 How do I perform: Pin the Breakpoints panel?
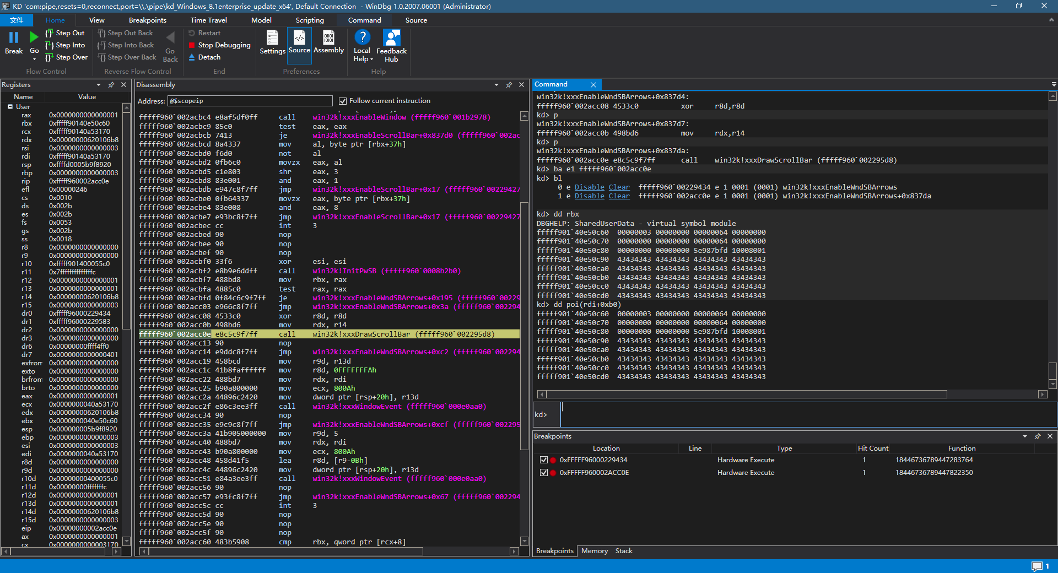pos(1038,436)
